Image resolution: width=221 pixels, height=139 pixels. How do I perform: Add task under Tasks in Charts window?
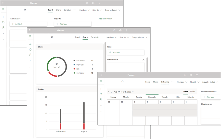(x=126, y=52)
